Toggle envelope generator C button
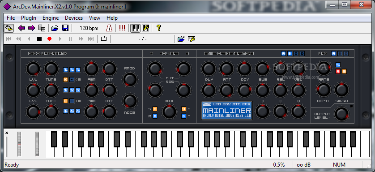 click(x=296, y=54)
